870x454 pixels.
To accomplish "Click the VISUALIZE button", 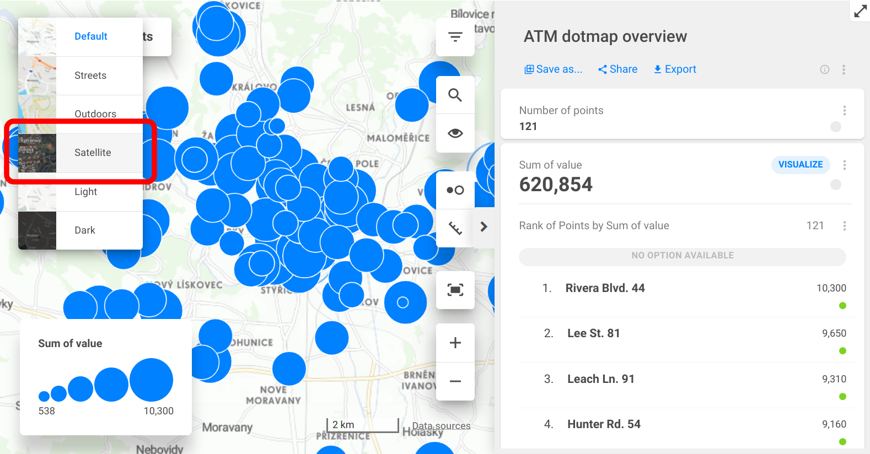I will pyautogui.click(x=800, y=165).
